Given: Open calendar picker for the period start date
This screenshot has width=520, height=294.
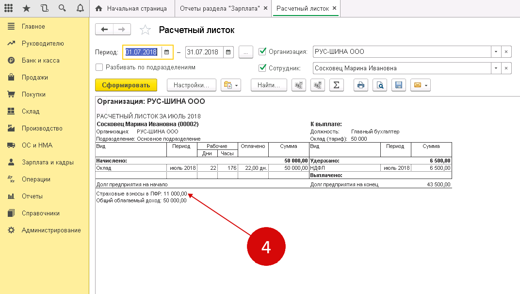Looking at the screenshot, I should (166, 52).
